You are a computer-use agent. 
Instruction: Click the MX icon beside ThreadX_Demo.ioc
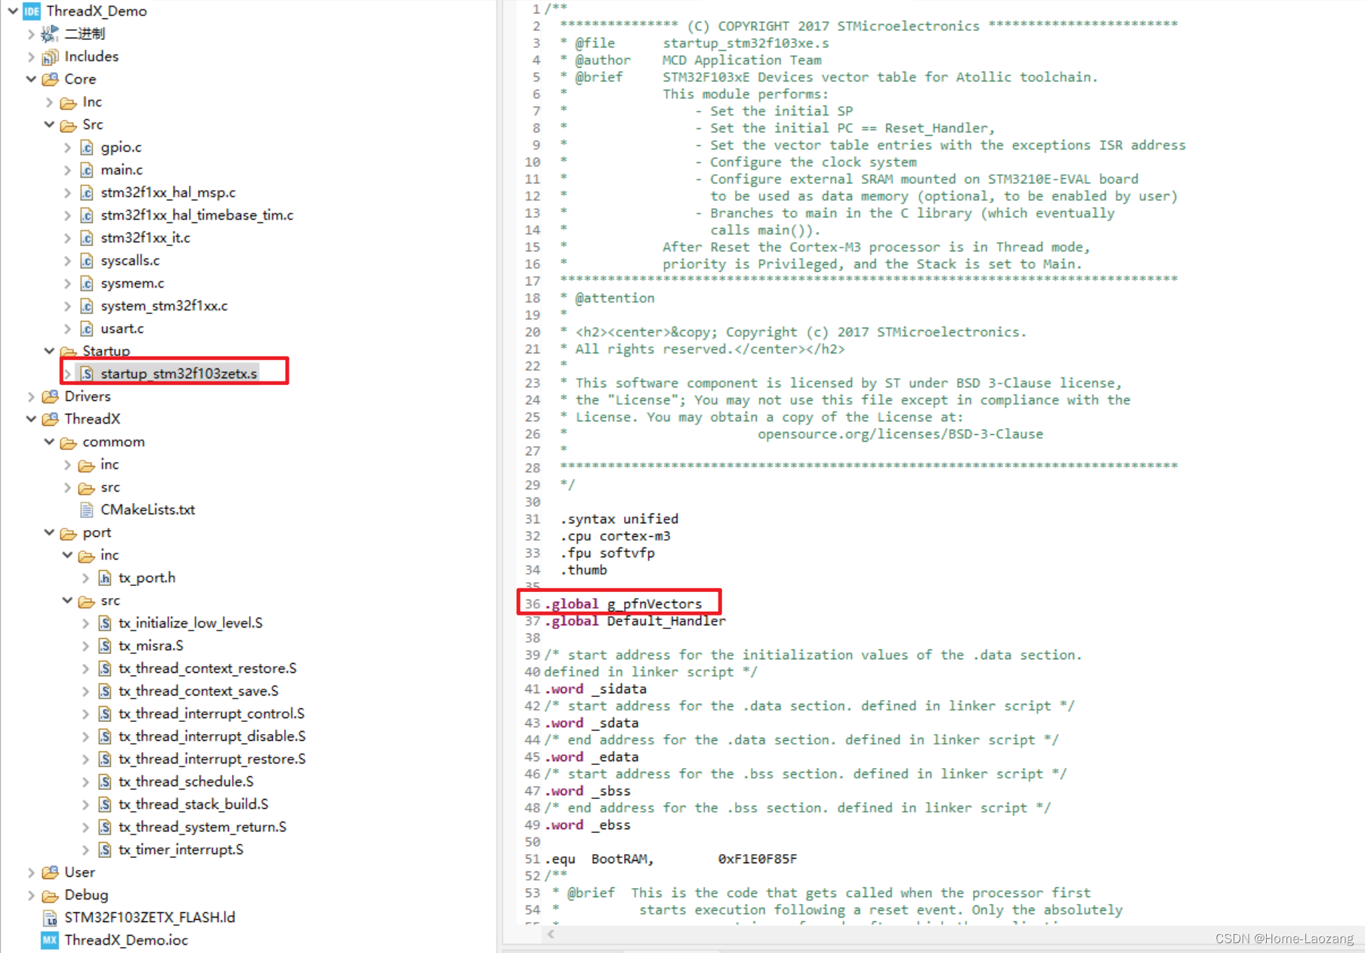49,940
